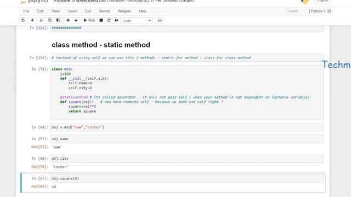Viewport: 351px width, 197px height.
Task: Click the In [65] prompt label
Action: point(40,178)
